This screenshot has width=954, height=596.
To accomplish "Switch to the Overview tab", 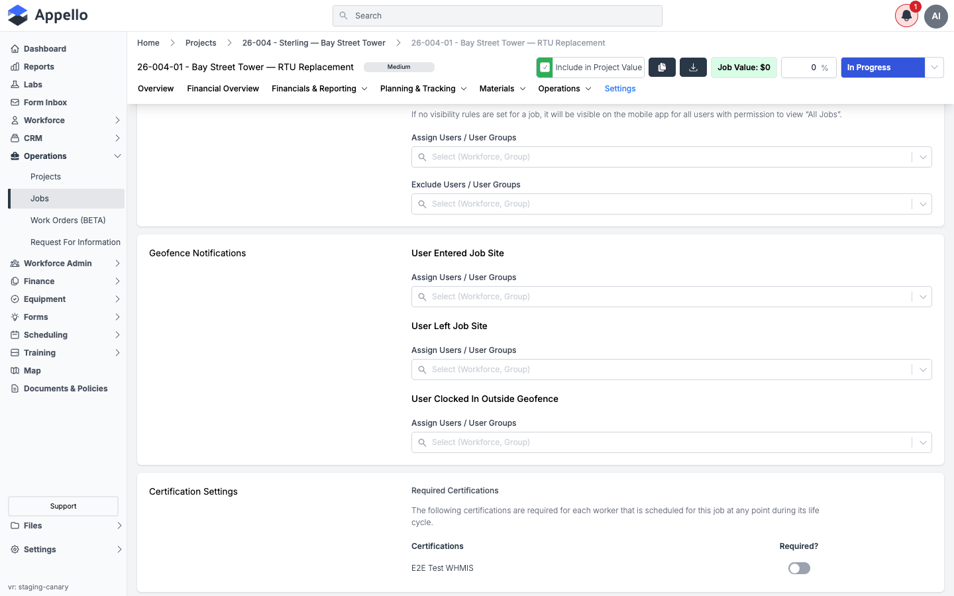I will [156, 89].
